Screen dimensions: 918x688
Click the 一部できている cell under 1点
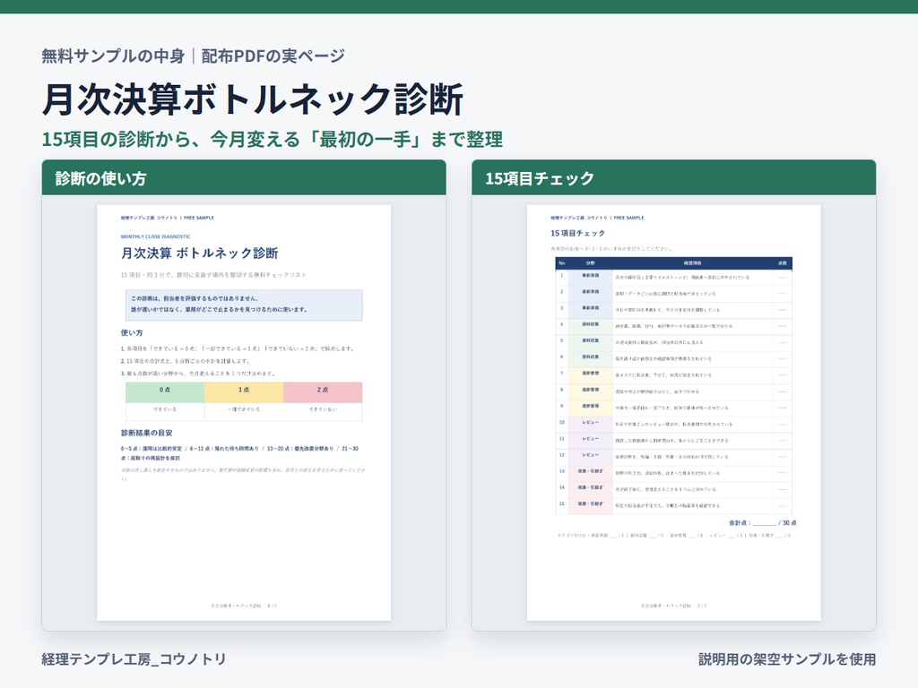click(x=244, y=410)
